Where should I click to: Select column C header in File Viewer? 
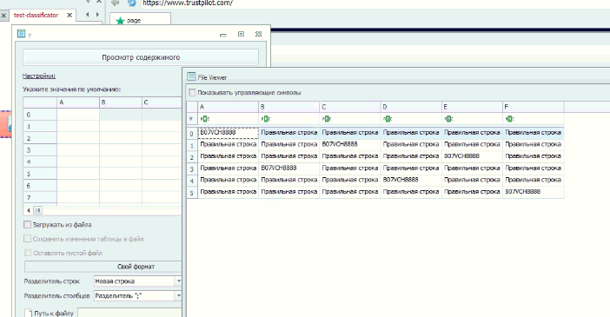(350, 107)
